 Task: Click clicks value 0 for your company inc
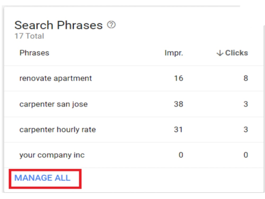pyautogui.click(x=246, y=155)
